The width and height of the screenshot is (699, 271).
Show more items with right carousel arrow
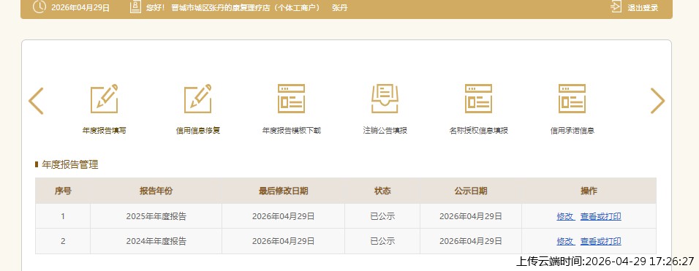pos(657,101)
